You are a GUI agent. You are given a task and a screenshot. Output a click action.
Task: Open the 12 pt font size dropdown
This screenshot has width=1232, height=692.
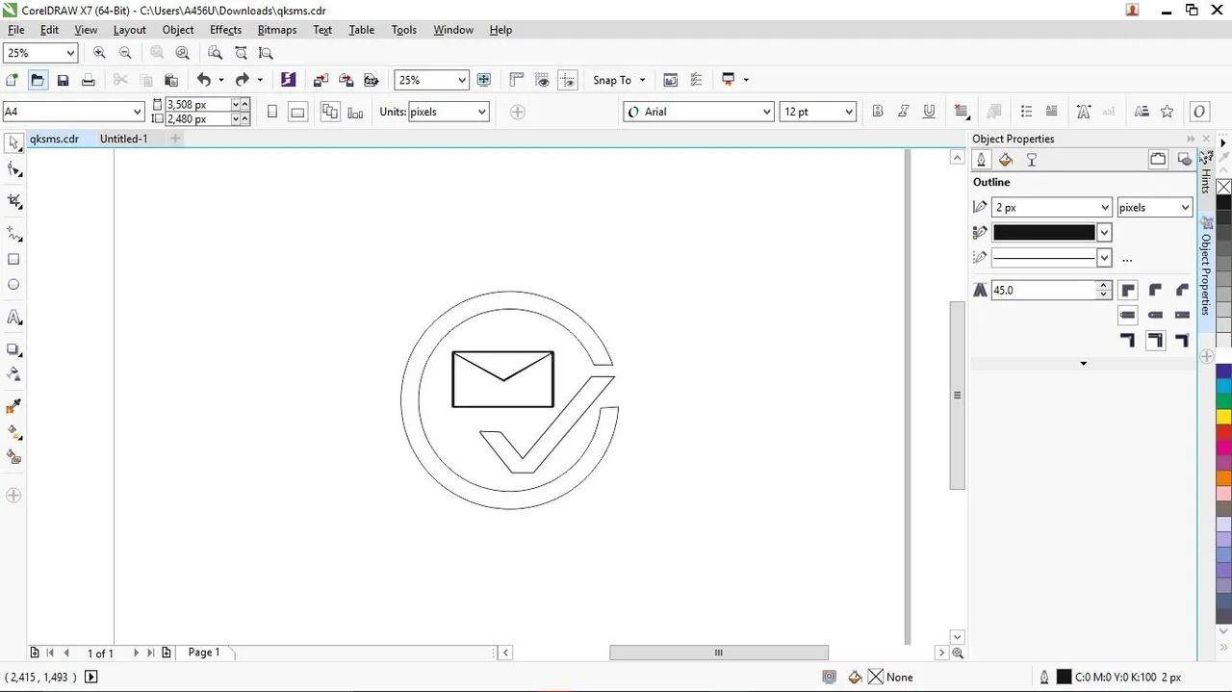(x=849, y=112)
